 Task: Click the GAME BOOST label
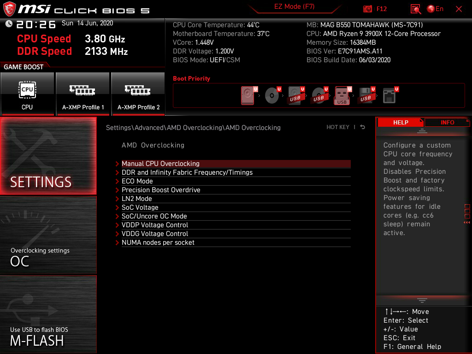click(24, 67)
